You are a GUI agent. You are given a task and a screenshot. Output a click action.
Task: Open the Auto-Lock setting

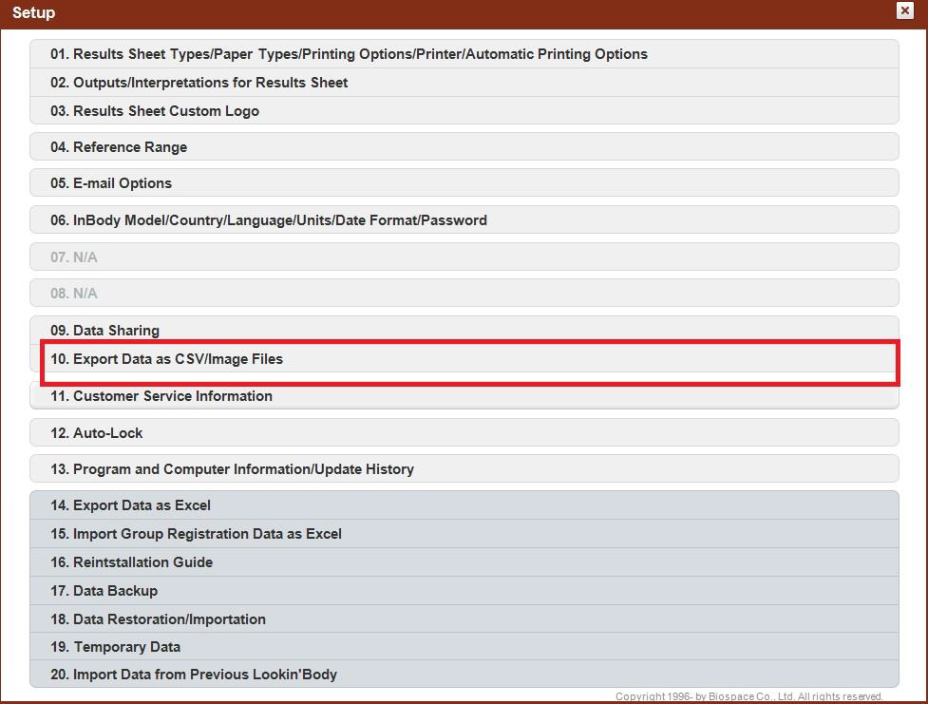click(x=97, y=433)
